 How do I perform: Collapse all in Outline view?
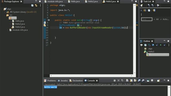click(145, 45)
